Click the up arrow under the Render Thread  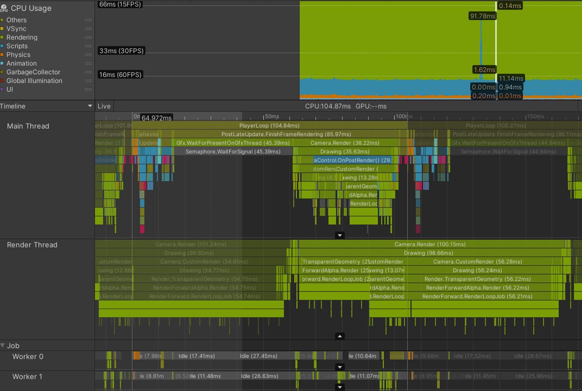pos(339,336)
